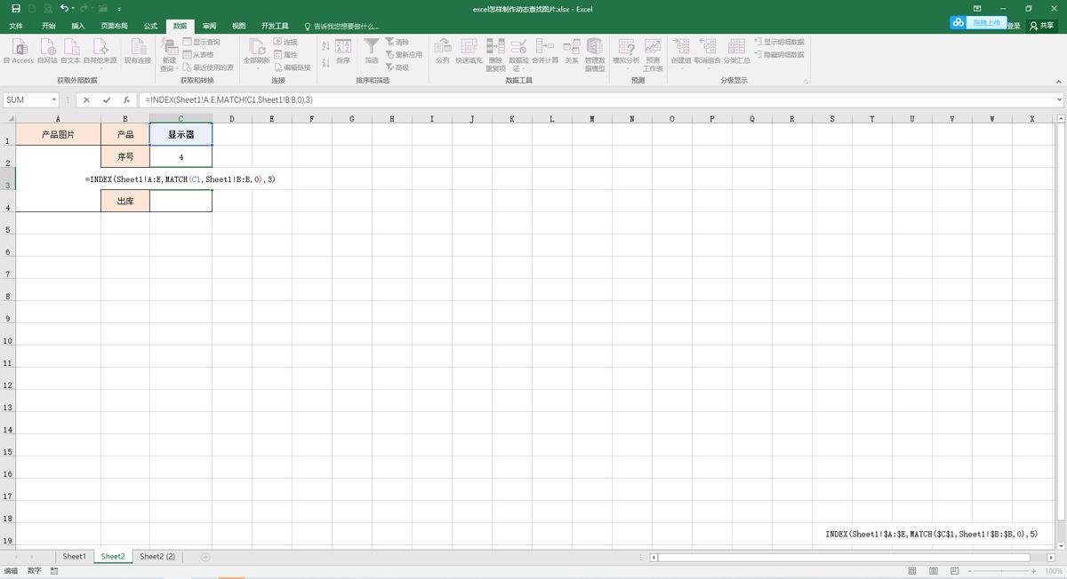Click the 登录 sign-in link
The height and width of the screenshot is (579, 1067).
(1014, 27)
